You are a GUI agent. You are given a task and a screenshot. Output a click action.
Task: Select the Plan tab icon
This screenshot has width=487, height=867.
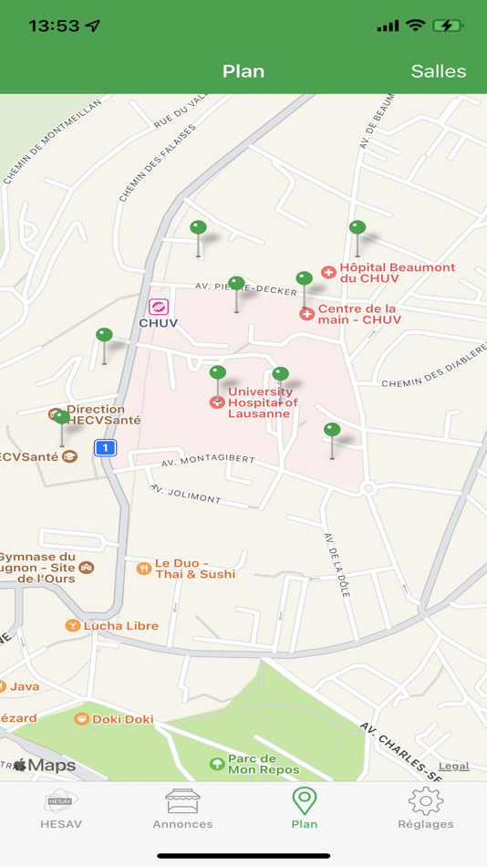(x=304, y=802)
